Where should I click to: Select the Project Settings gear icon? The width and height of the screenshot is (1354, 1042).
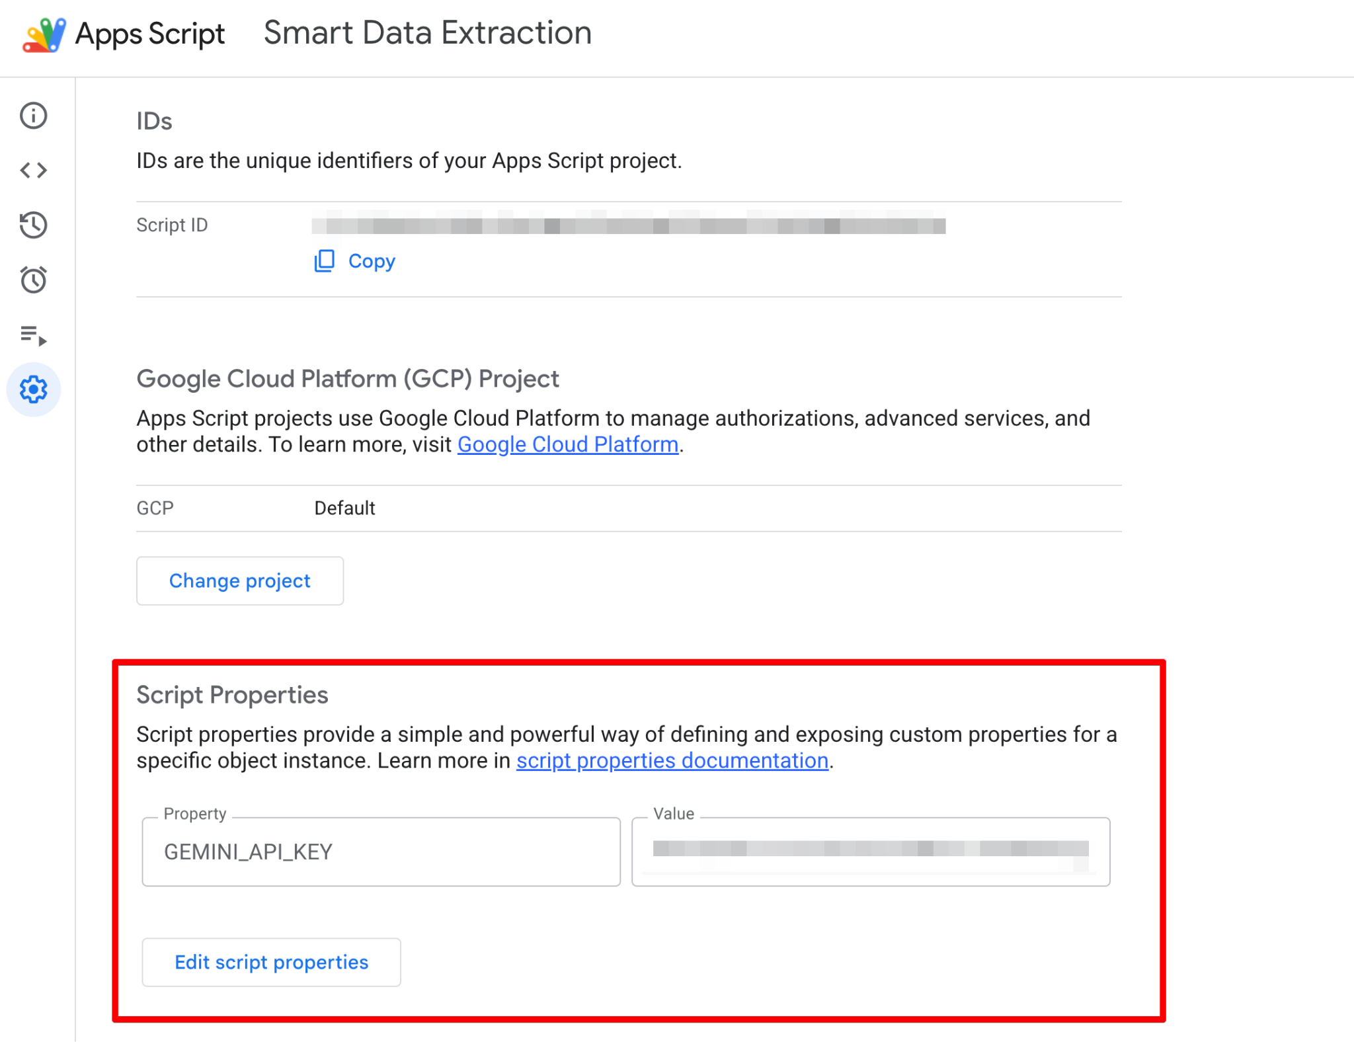tap(33, 389)
